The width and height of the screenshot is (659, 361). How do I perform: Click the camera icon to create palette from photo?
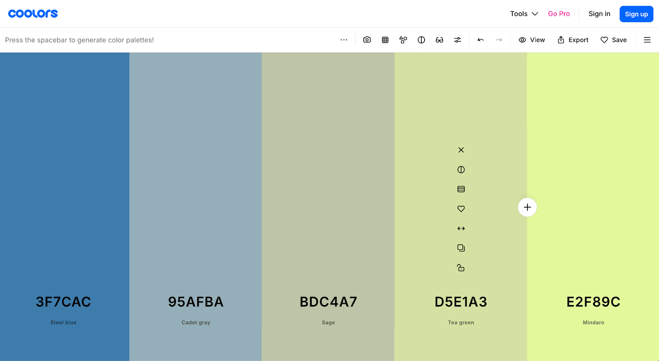[367, 40]
